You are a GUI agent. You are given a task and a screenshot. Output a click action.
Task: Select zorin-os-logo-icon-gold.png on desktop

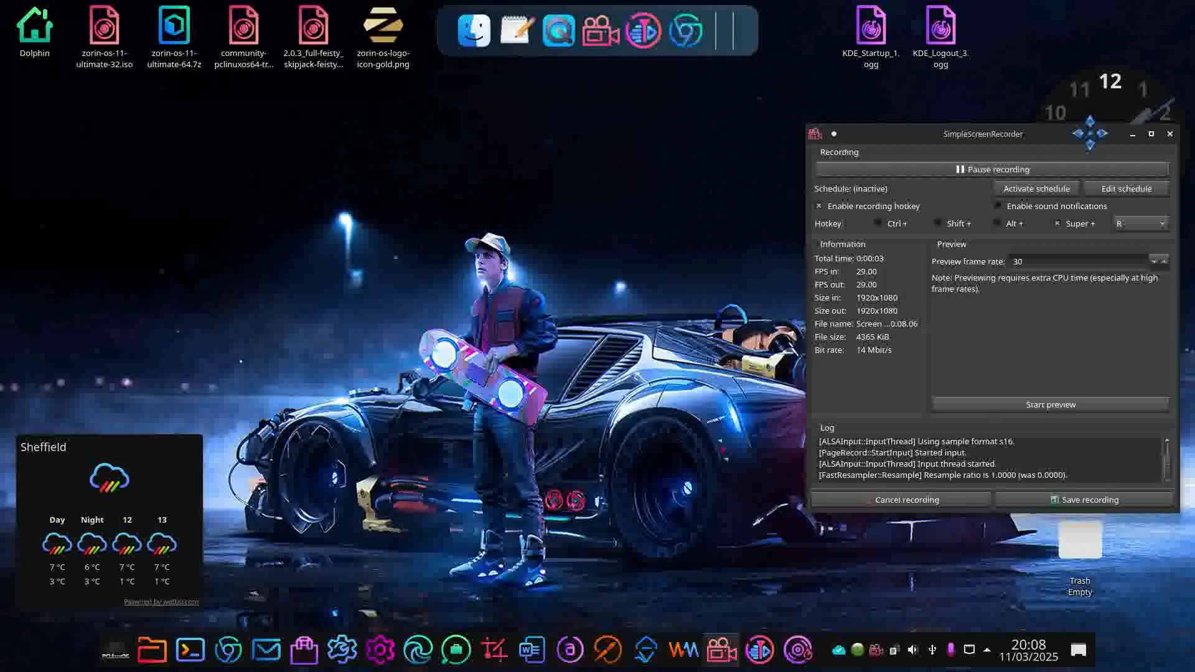click(383, 37)
